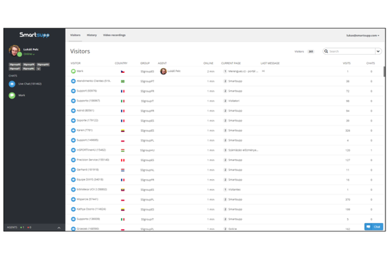The height and width of the screenshot is (259, 389).
Task: Click the chat icon beside Support (149695)
Action: click(73, 140)
